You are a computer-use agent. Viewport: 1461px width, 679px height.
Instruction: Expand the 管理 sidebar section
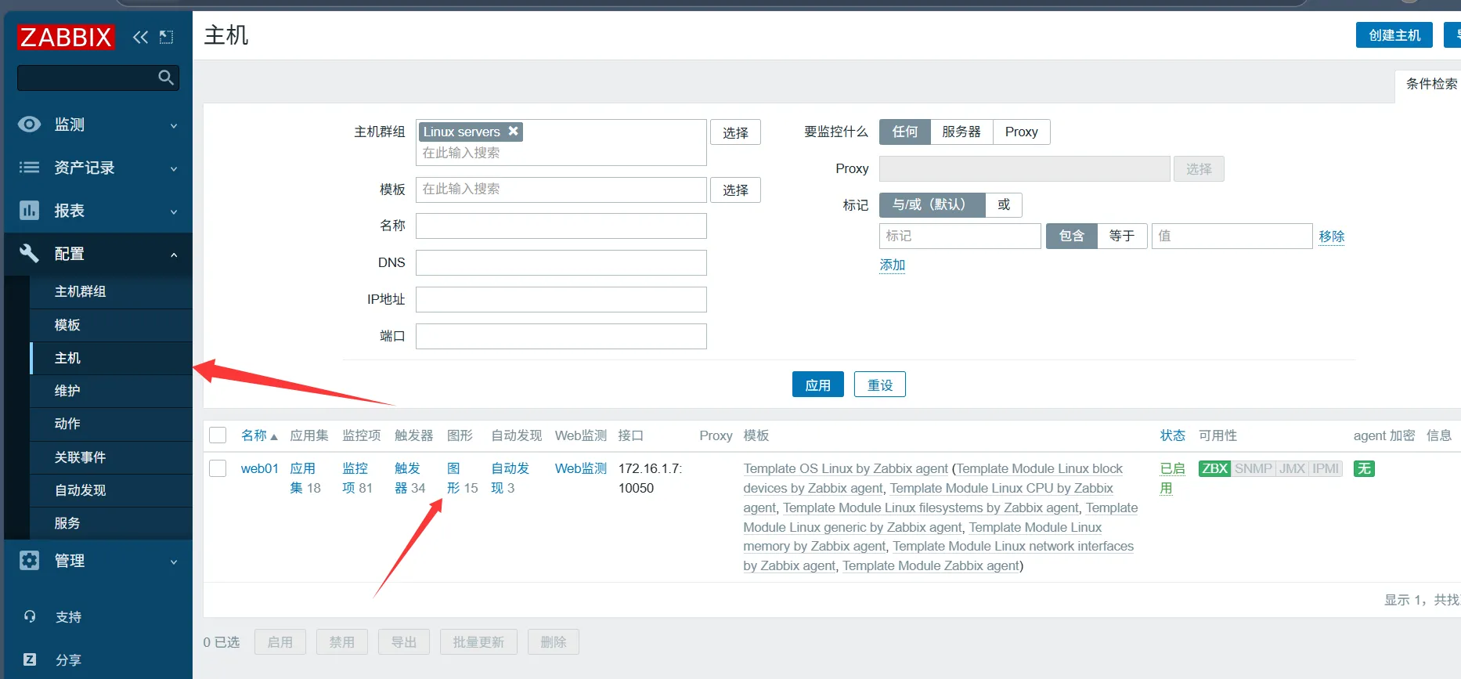coord(98,561)
